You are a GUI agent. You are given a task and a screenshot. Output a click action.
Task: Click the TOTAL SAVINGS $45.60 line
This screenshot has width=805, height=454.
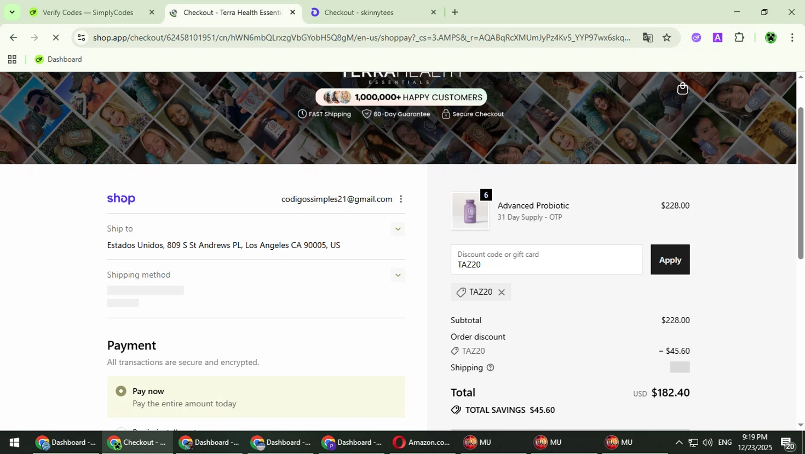point(503,410)
